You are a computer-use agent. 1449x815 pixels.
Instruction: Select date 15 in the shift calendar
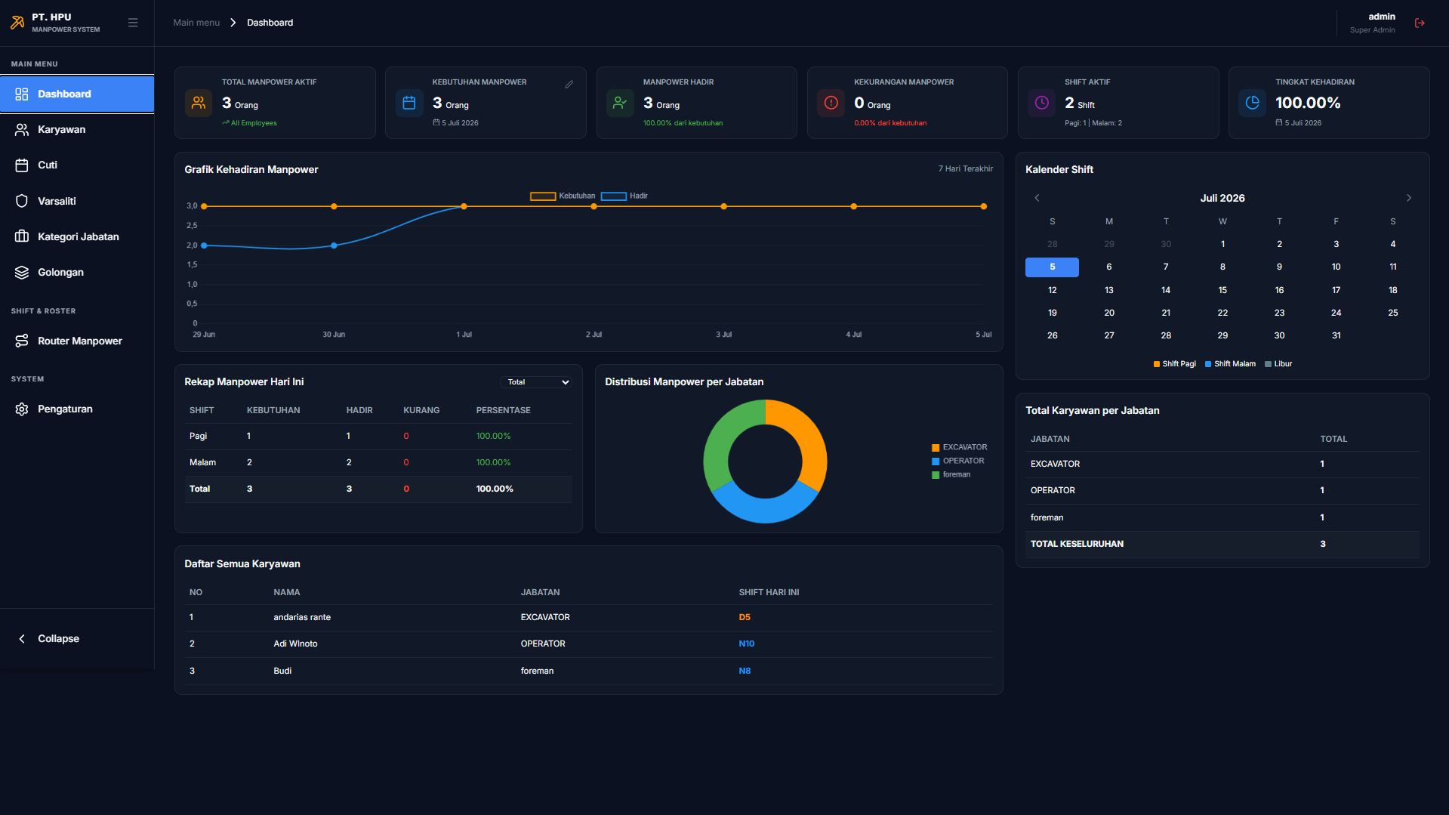pyautogui.click(x=1222, y=290)
